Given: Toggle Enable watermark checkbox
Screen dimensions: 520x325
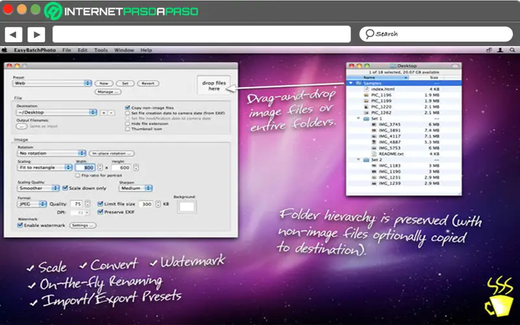Looking at the screenshot, I should coord(20,225).
